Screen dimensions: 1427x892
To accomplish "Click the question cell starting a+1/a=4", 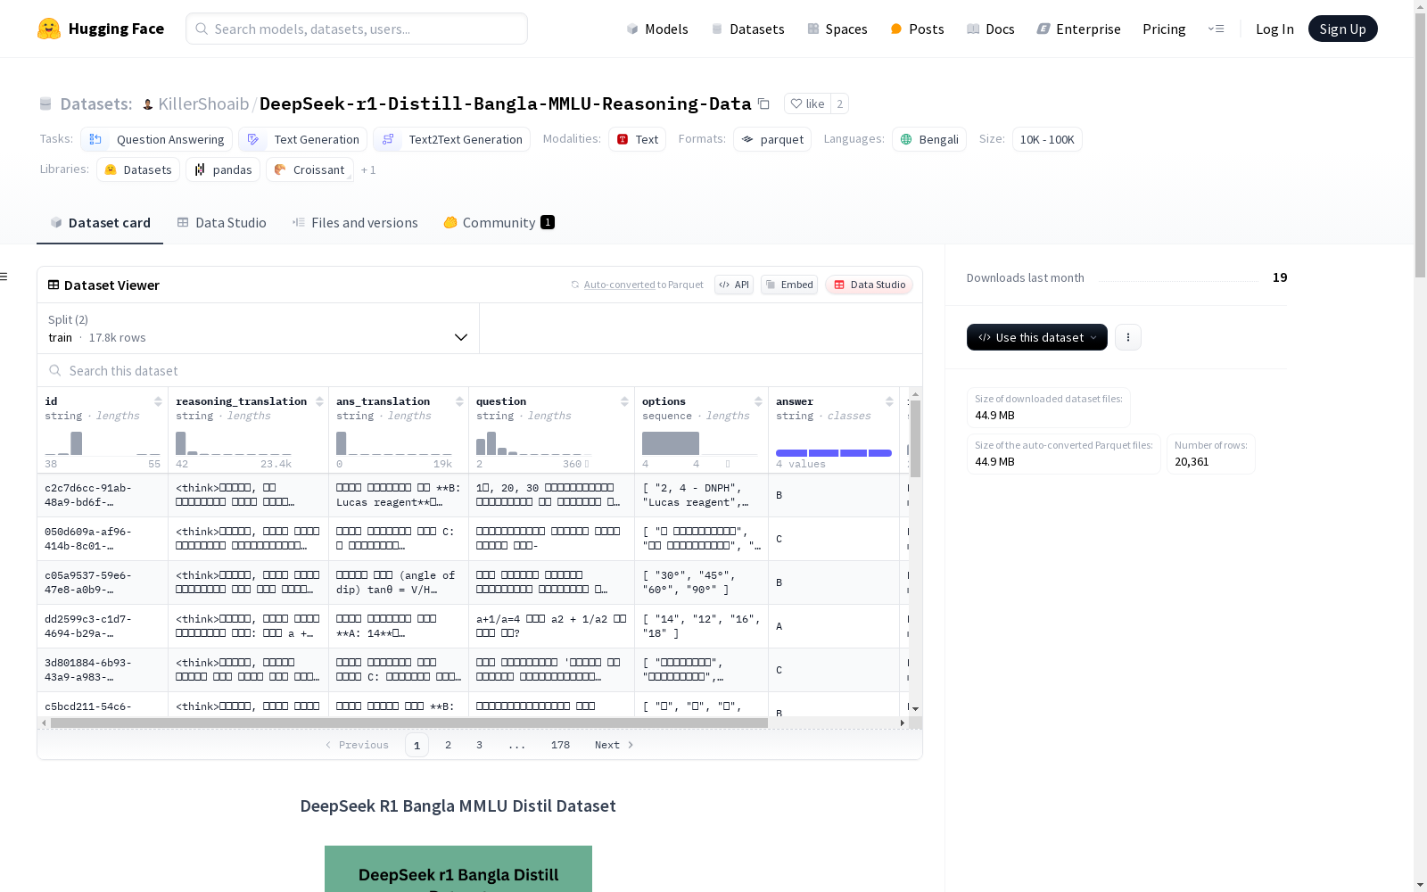I will [x=551, y=626].
